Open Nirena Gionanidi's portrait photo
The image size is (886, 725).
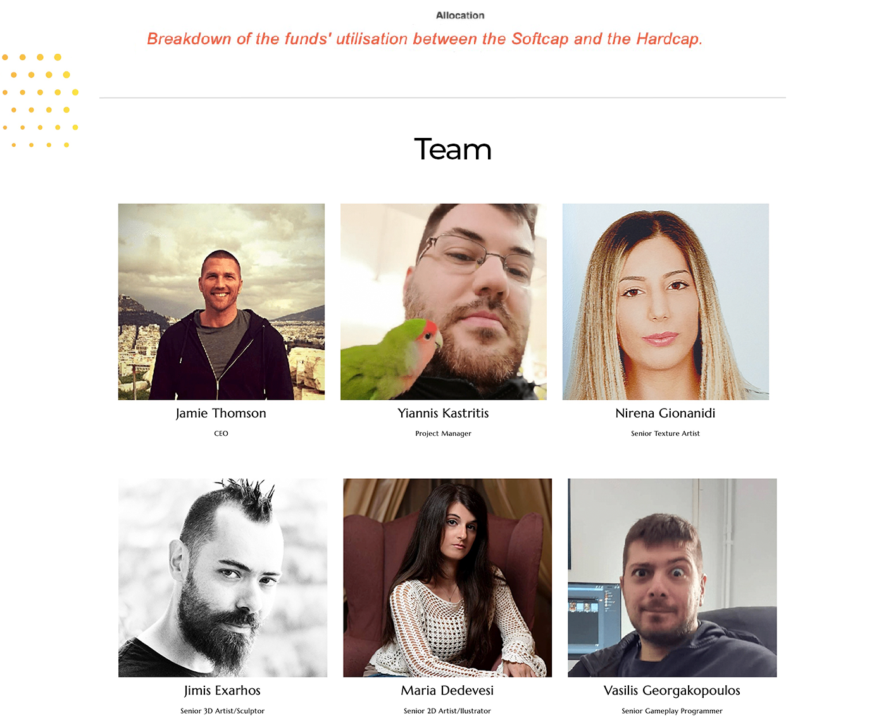pos(666,302)
